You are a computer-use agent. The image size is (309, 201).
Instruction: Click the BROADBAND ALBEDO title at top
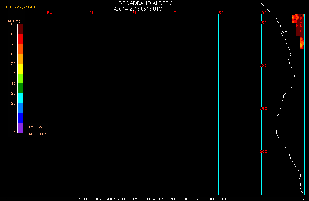tap(146, 3)
